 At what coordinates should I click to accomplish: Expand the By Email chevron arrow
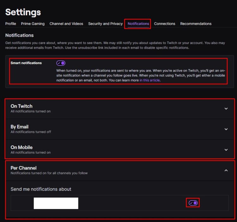pyautogui.click(x=226, y=129)
